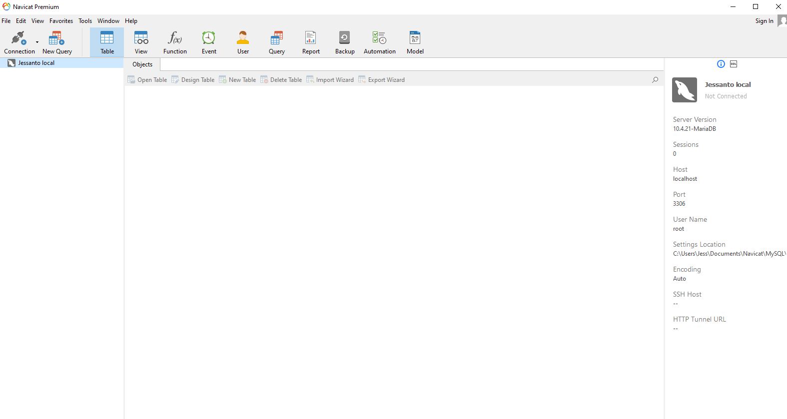Select the Objects tab
The width and height of the screenshot is (787, 419).
(x=142, y=64)
